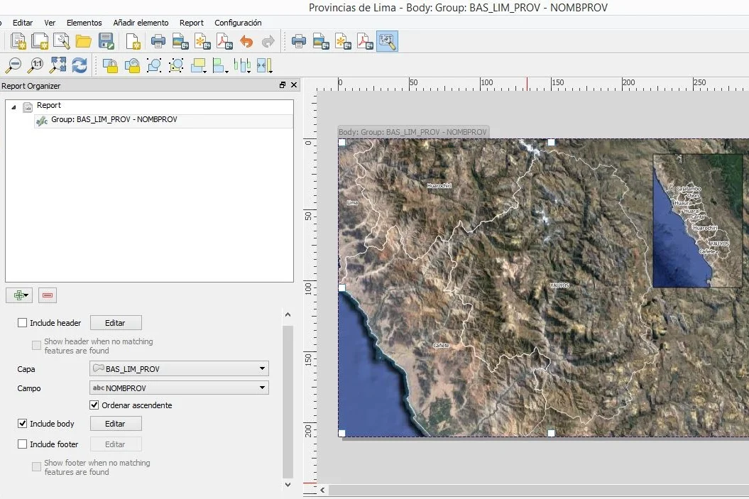749x499 pixels.
Task: Click the Raise selected items icon
Action: click(x=198, y=65)
